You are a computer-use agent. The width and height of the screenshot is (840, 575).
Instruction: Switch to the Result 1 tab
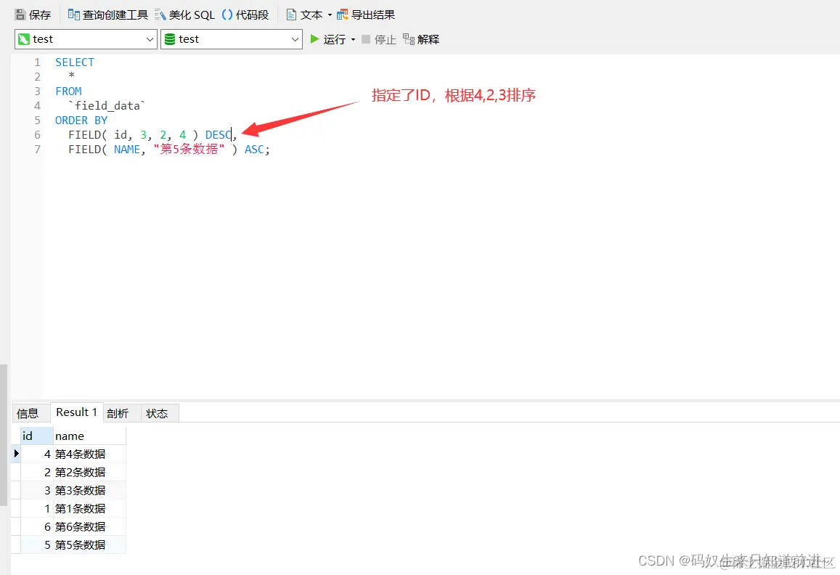[x=77, y=412]
